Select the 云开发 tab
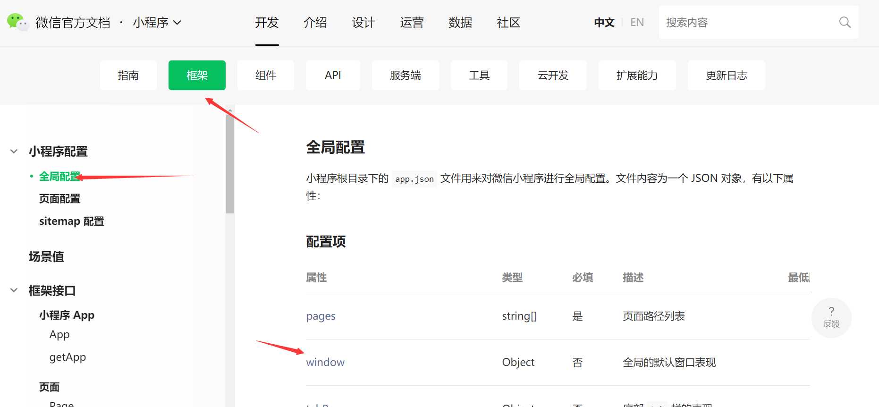The width and height of the screenshot is (879, 407). (x=553, y=75)
